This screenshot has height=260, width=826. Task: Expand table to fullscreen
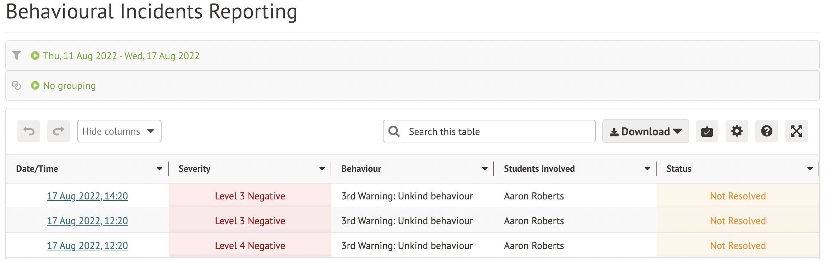796,131
